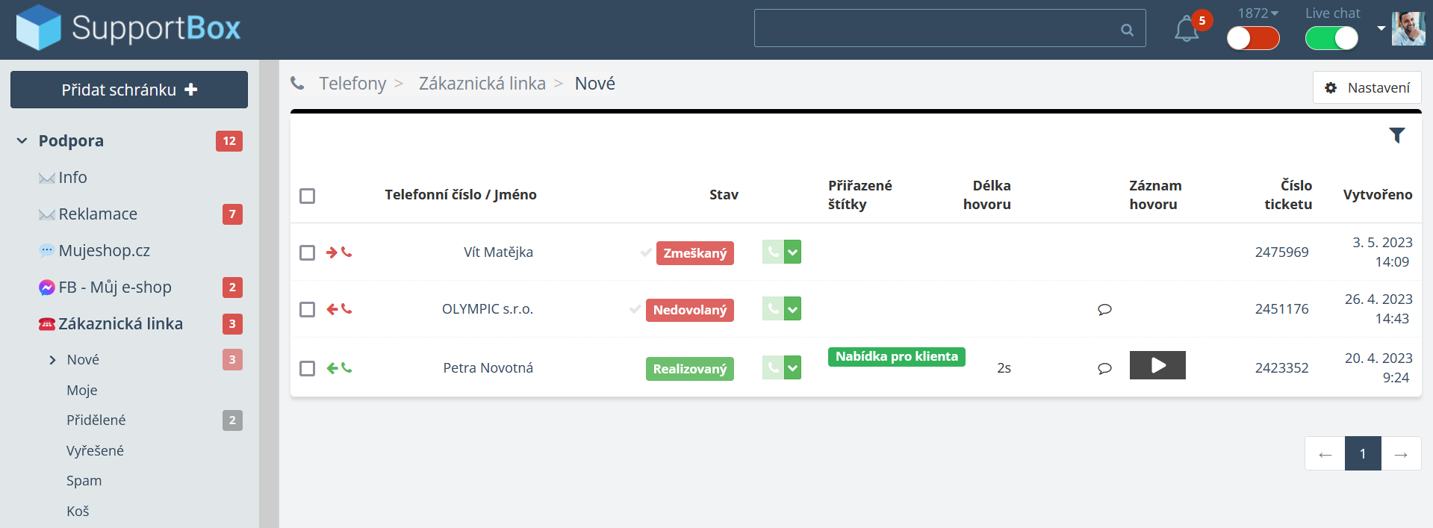The width and height of the screenshot is (1433, 528).
Task: Click the check mark beside the Nedovolaný status
Action: pyautogui.click(x=635, y=309)
